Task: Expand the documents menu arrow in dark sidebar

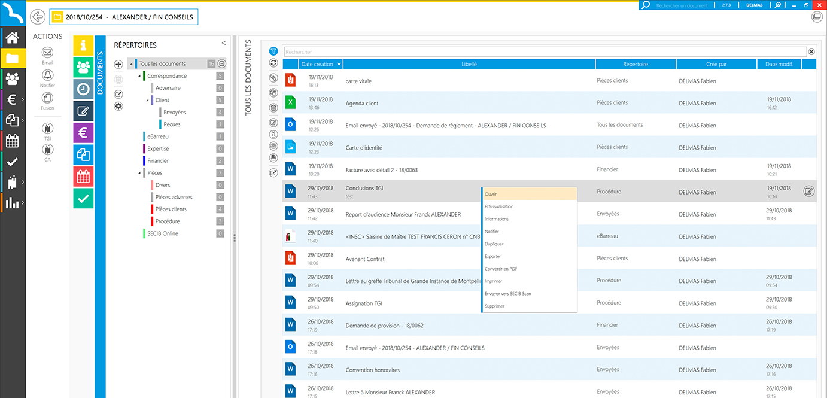Action: 22,120
